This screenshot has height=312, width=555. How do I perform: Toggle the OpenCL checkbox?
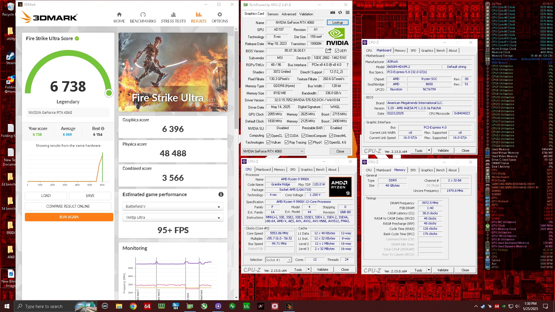[268, 136]
